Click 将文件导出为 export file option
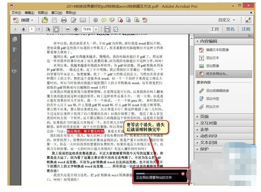 pyautogui.click(x=224, y=74)
